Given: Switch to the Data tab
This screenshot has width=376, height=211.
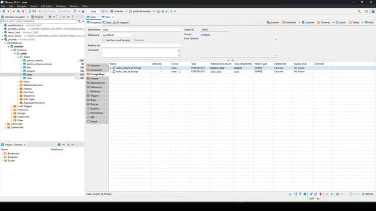Looking at the screenshot, I should pyautogui.click(x=107, y=22).
